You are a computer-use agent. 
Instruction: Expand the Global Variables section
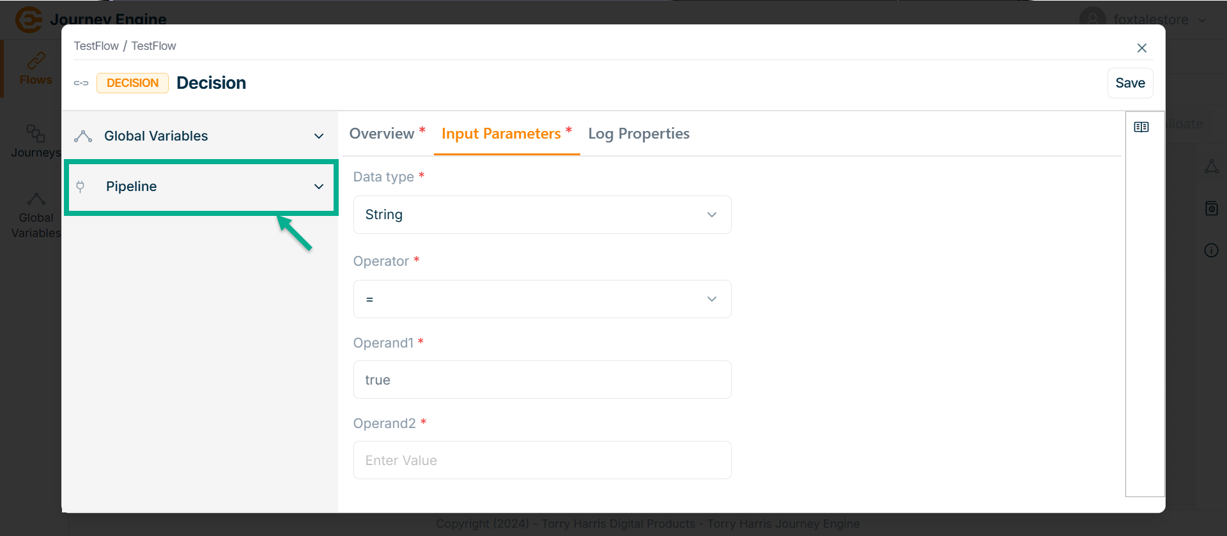pos(318,136)
